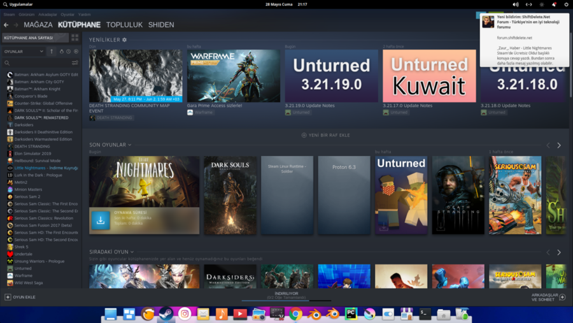
Task: Open the Death Stranding cover in recent games
Action: [458, 195]
